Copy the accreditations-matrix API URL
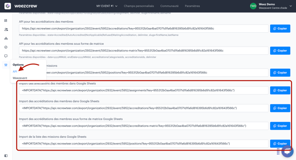 coord(280,51)
